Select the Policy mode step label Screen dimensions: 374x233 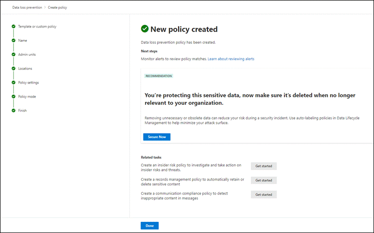[x=27, y=97]
